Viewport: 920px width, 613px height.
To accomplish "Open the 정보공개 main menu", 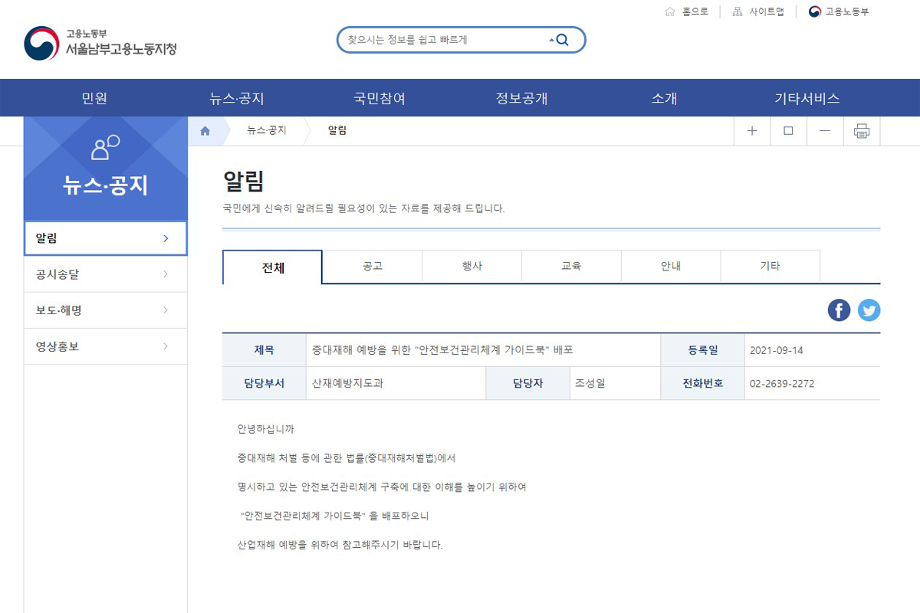I will point(521,98).
